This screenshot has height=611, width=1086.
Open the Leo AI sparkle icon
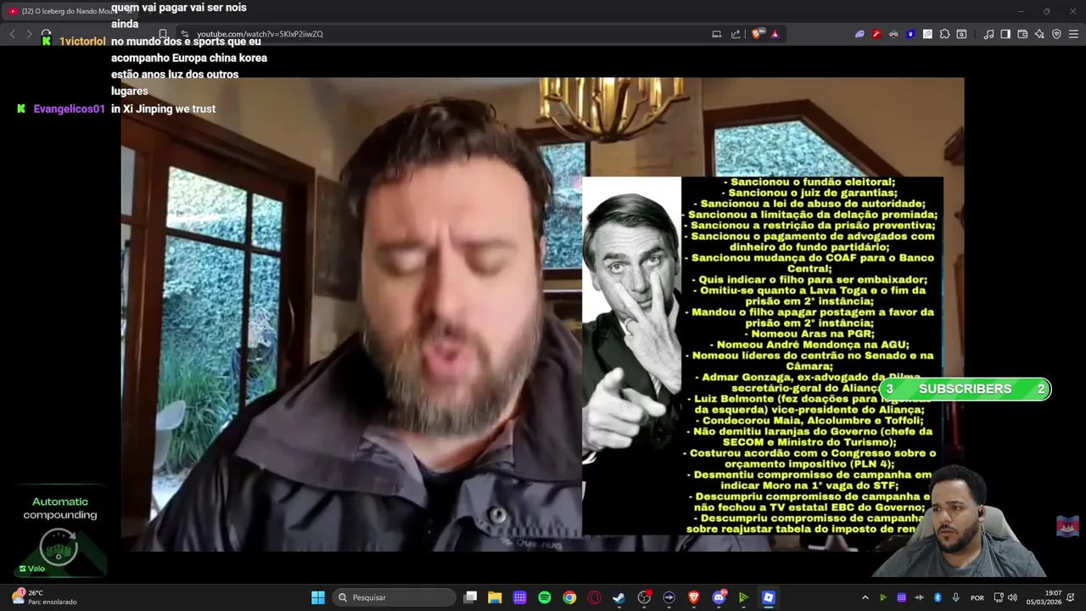pyautogui.click(x=1039, y=34)
